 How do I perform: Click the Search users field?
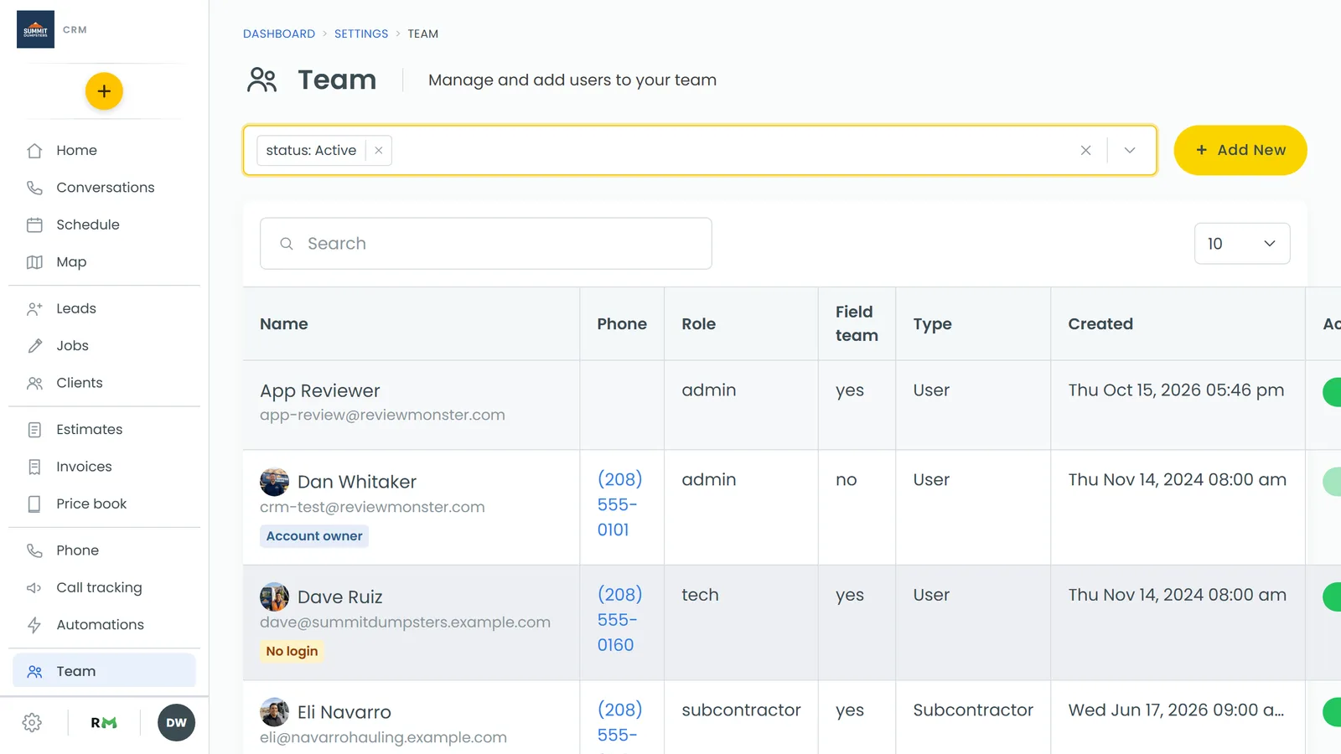click(x=486, y=244)
